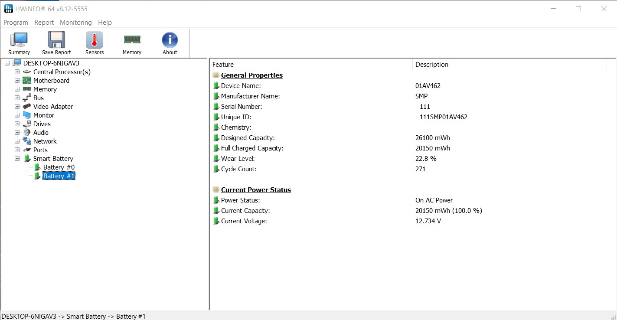The width and height of the screenshot is (617, 320).
Task: Click the Audio speaker icon
Action: (x=27, y=133)
